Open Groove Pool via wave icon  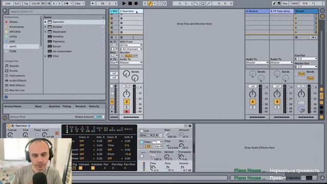point(5,118)
